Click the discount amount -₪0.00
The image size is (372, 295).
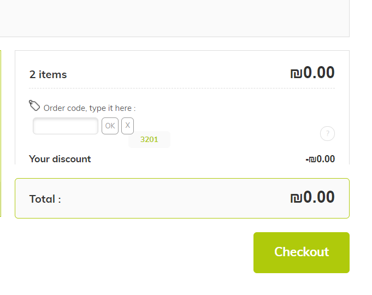[320, 159]
